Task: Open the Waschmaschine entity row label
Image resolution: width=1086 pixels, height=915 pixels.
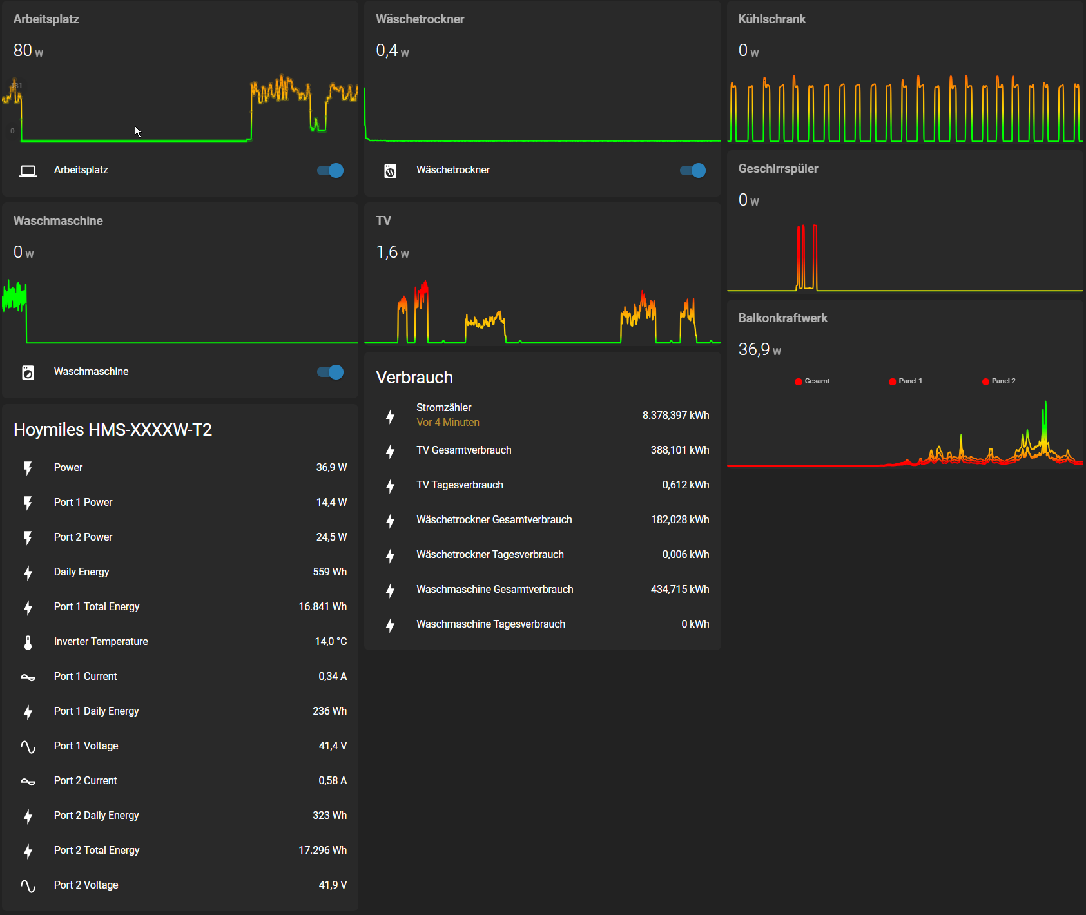Action: tap(92, 372)
